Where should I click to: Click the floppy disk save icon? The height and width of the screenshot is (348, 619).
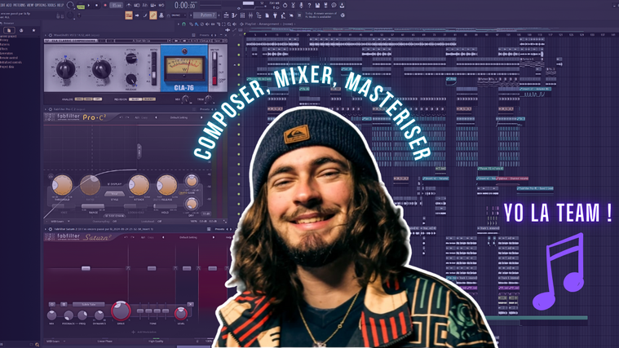pyautogui.click(x=317, y=5)
